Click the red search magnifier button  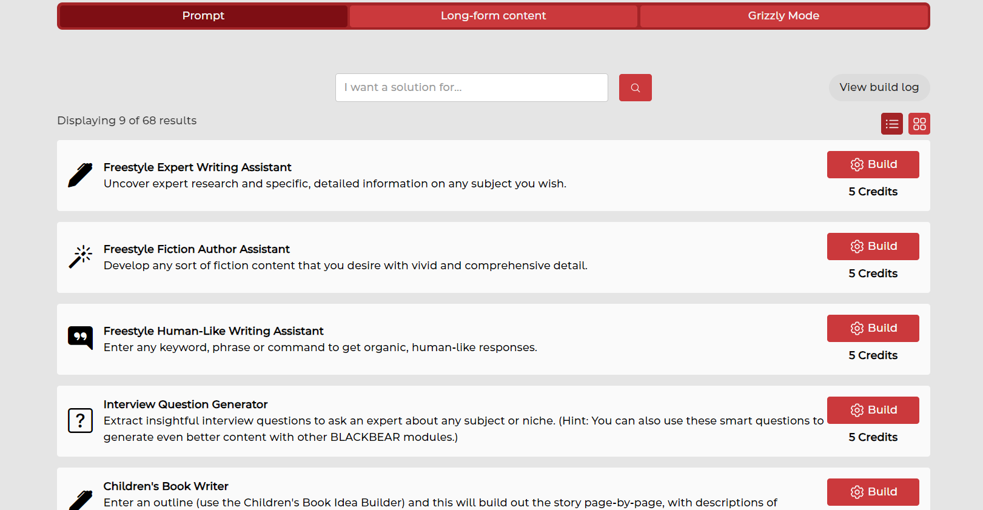tap(635, 88)
